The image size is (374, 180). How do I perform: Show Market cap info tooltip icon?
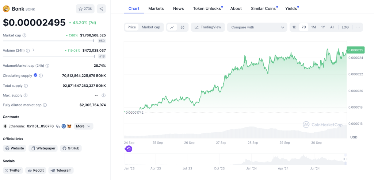[24, 35]
